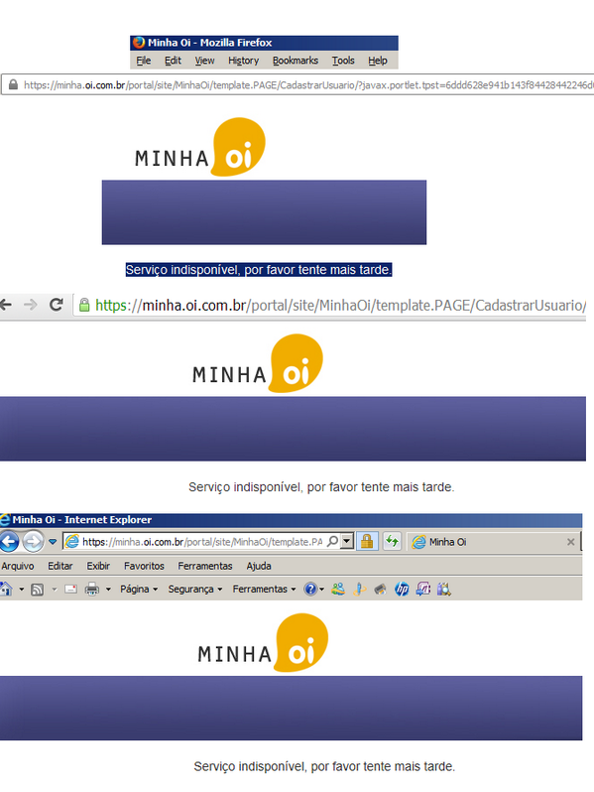
Task: Click the Firefox lock icon in the URL bar
Action: pyautogui.click(x=14, y=85)
